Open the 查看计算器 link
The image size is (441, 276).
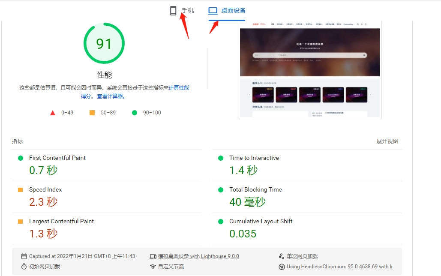110,96
